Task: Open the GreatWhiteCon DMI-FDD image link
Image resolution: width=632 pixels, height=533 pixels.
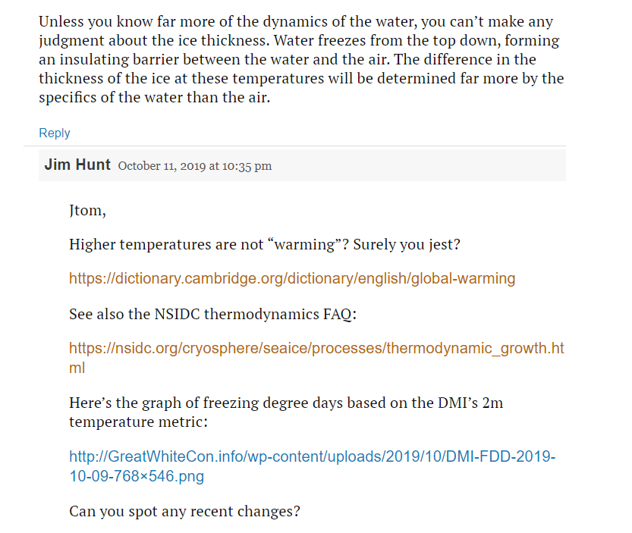Action: [x=313, y=466]
